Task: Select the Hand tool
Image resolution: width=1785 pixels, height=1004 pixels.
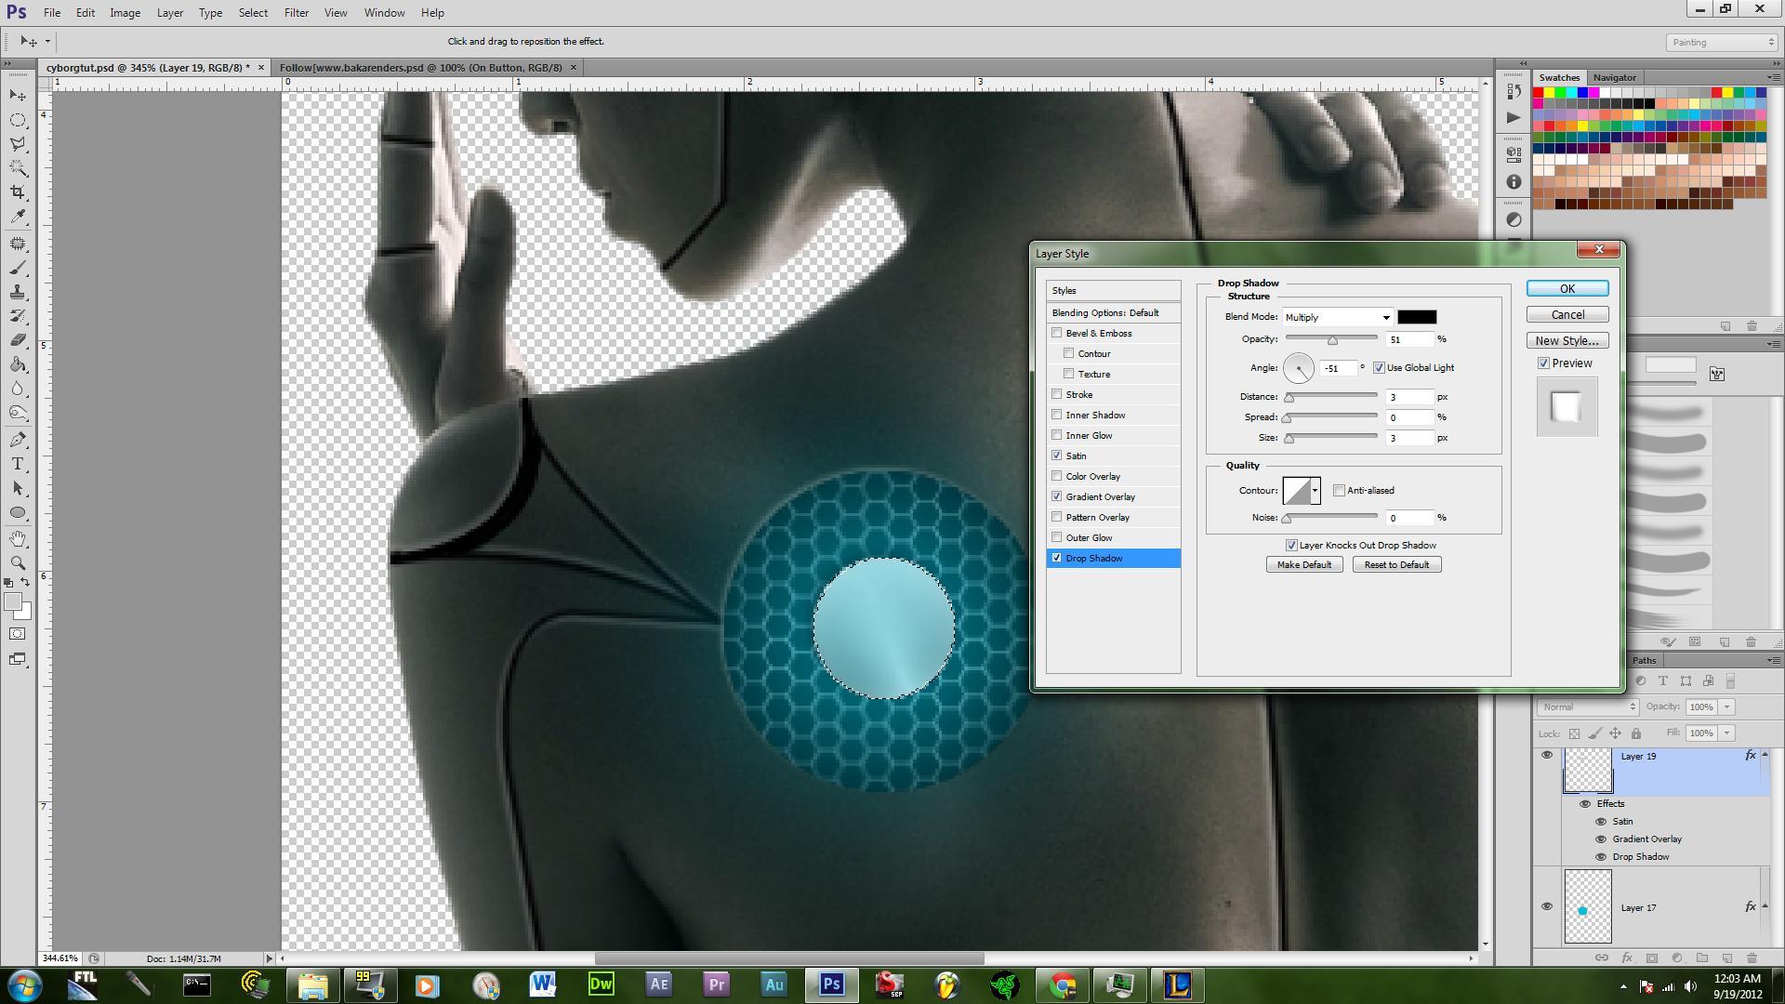Action: coord(18,539)
